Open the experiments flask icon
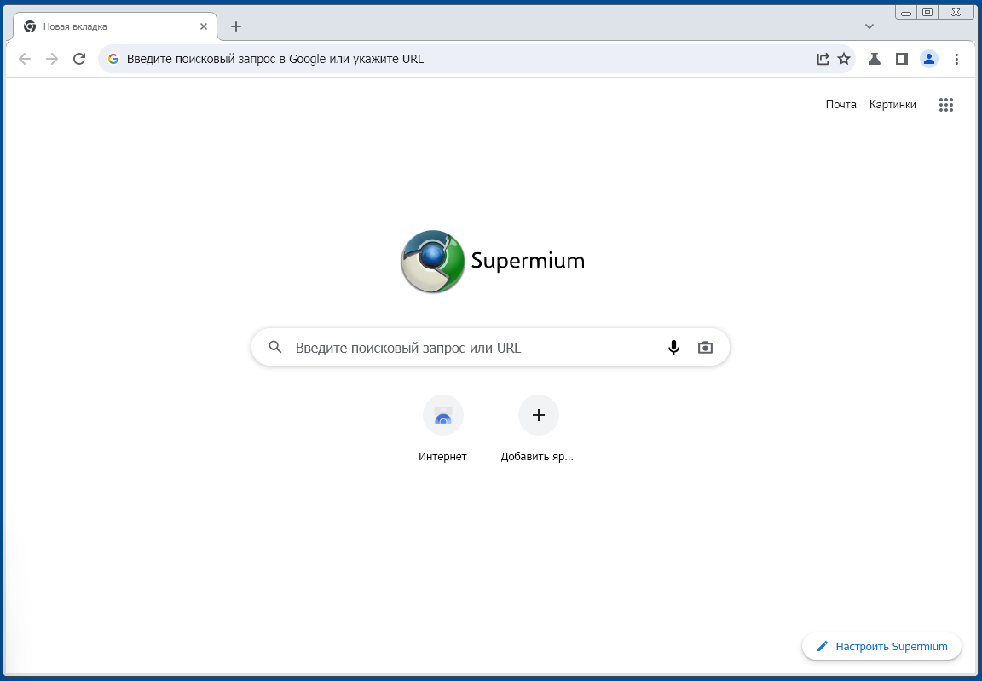This screenshot has height=681, width=982. (x=874, y=59)
